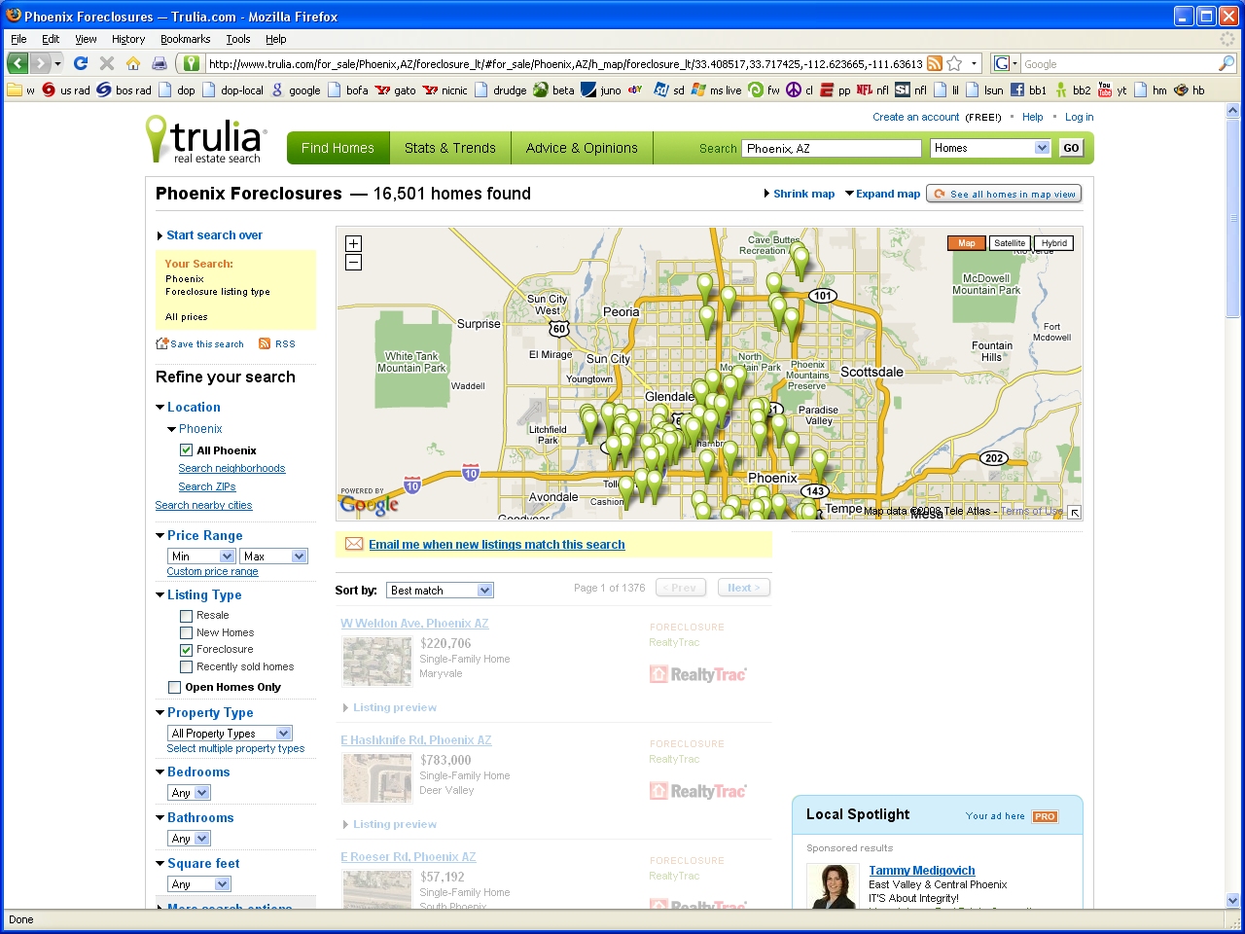1245x934 pixels.
Task: Uncheck the Foreclosure listing type
Action: [186, 650]
